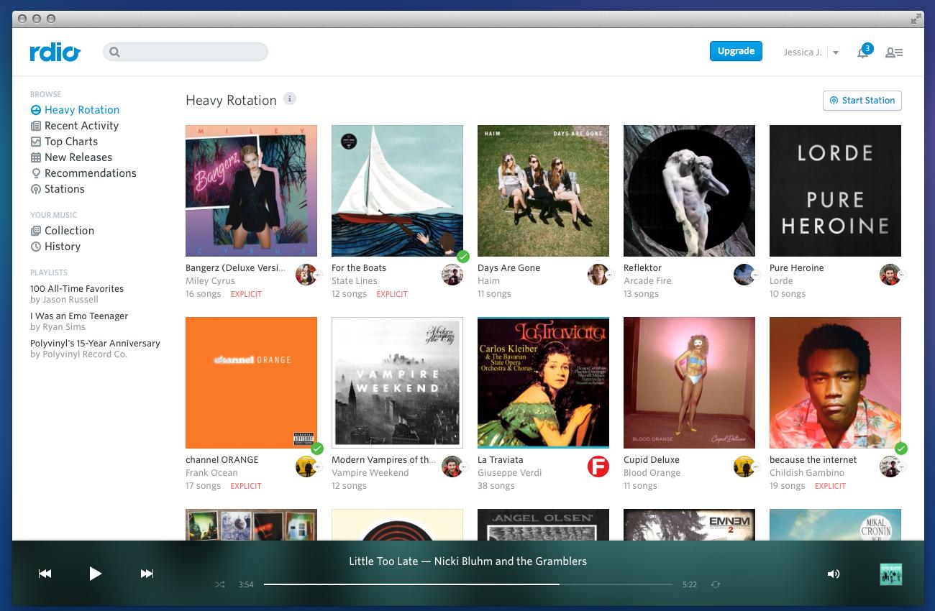Click user avatar beside Days Are Gone
935x611 pixels.
pyautogui.click(x=598, y=275)
